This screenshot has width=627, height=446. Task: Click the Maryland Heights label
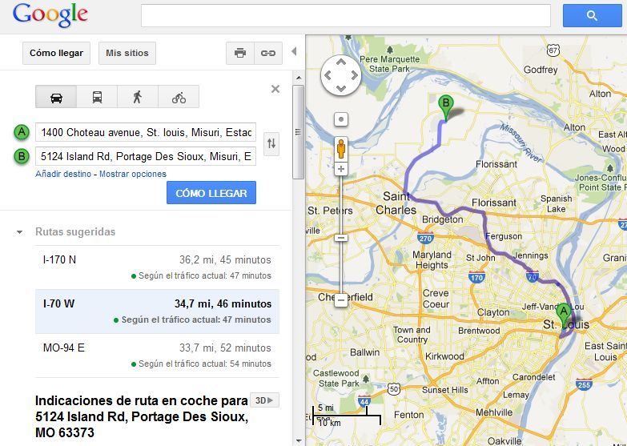pyautogui.click(x=432, y=259)
